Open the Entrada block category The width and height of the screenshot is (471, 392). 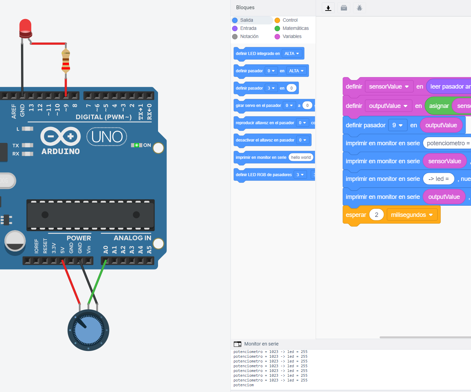(244, 29)
